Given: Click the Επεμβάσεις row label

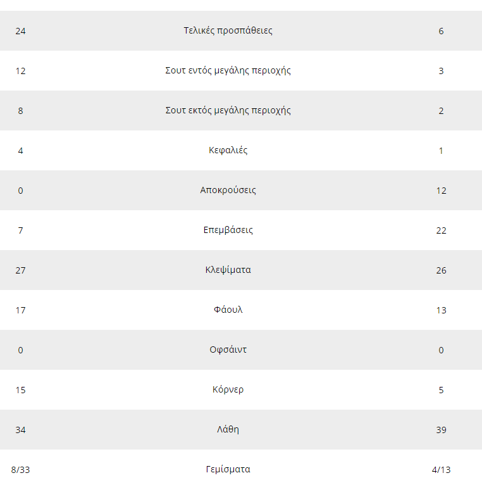Looking at the screenshot, I should click(x=228, y=230).
